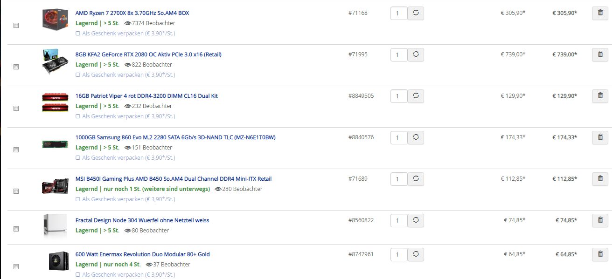
Task: Check the Fractal Design Node 304 row
Action: click(x=16, y=229)
